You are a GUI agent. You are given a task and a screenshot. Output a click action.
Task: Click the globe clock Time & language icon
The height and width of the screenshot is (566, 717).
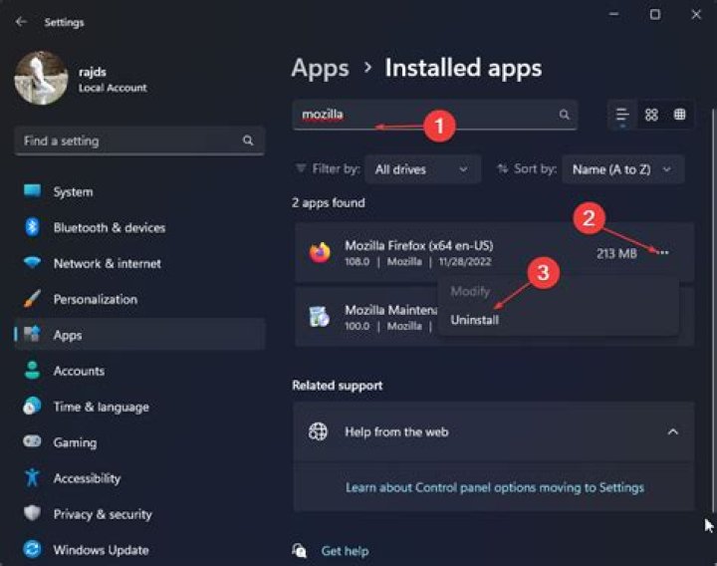pyautogui.click(x=32, y=406)
